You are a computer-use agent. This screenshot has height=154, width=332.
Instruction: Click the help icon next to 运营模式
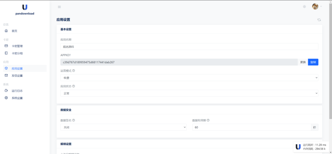tap(74, 71)
